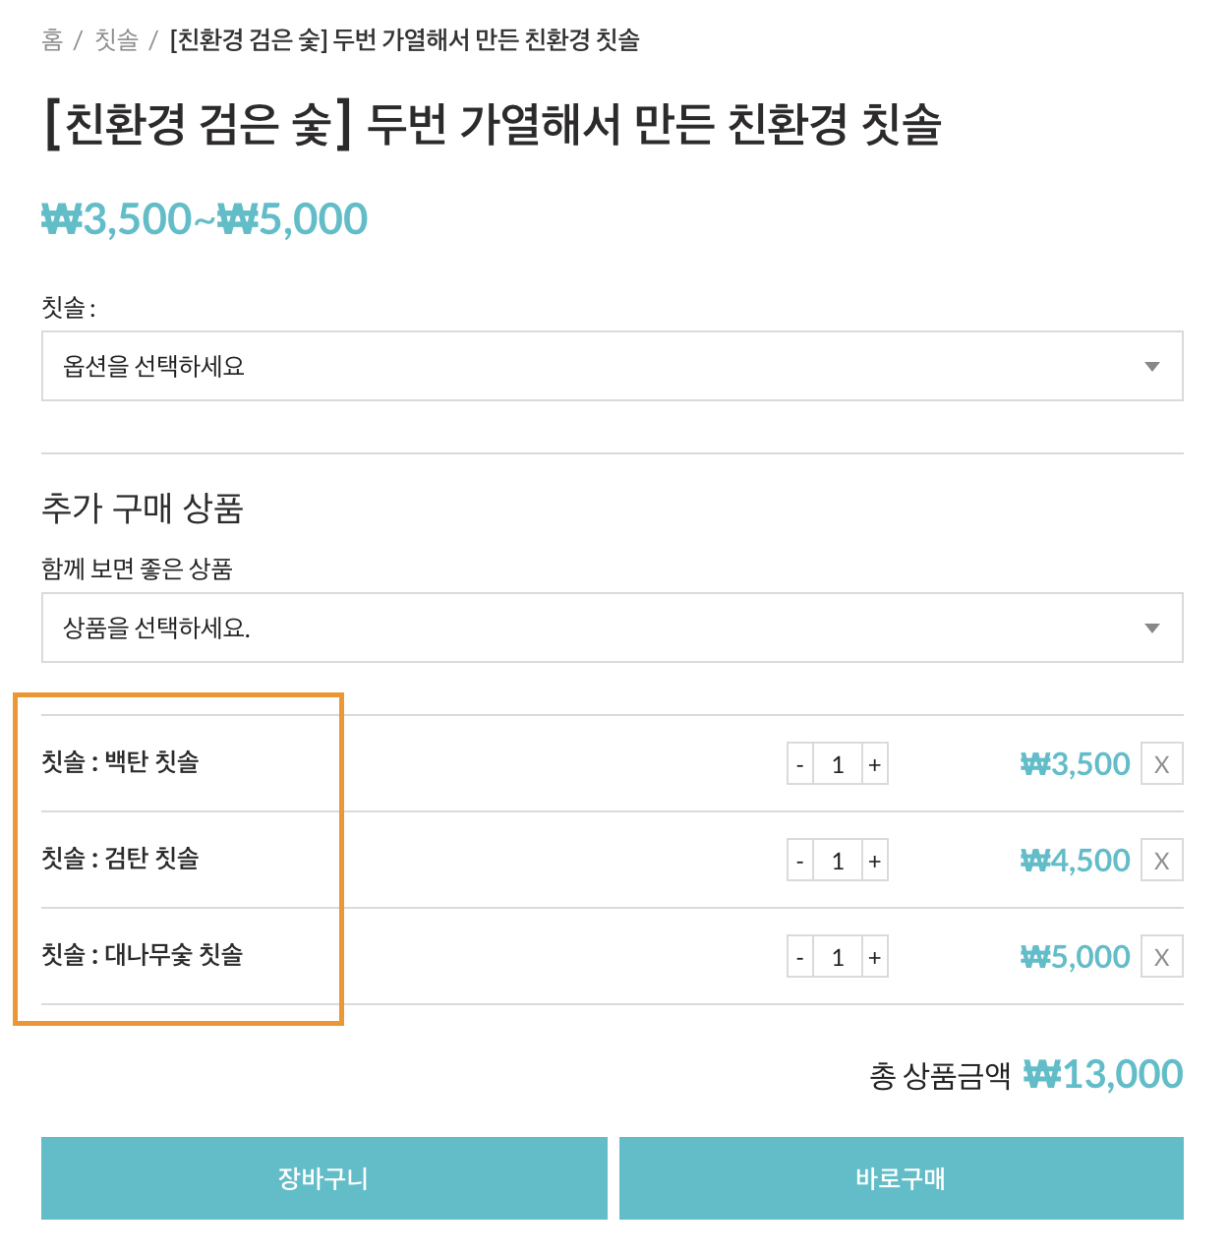Screen dimensions: 1229x1257
Task: Expand the 상품을 선택하세요 dropdown
Action: point(612,628)
